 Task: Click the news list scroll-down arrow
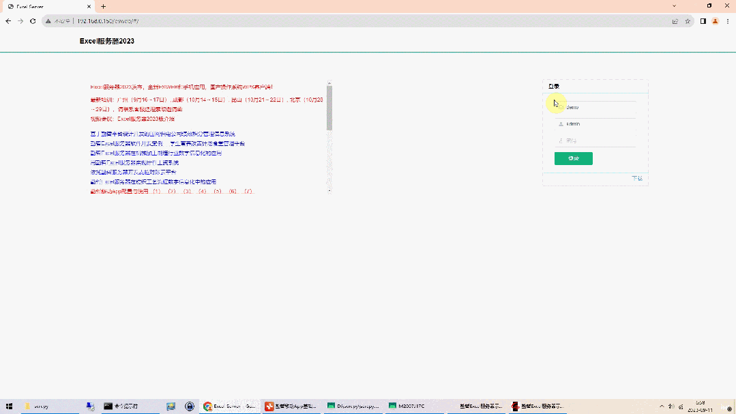coord(329,190)
